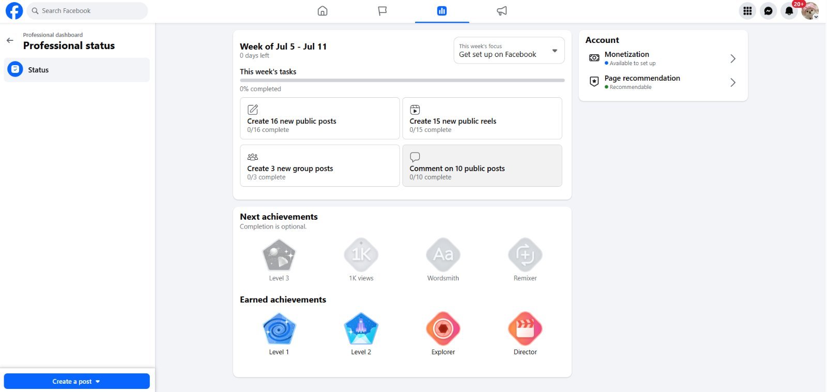The height and width of the screenshot is (392, 827).
Task: Click the compose post pencil icon
Action: [253, 110]
